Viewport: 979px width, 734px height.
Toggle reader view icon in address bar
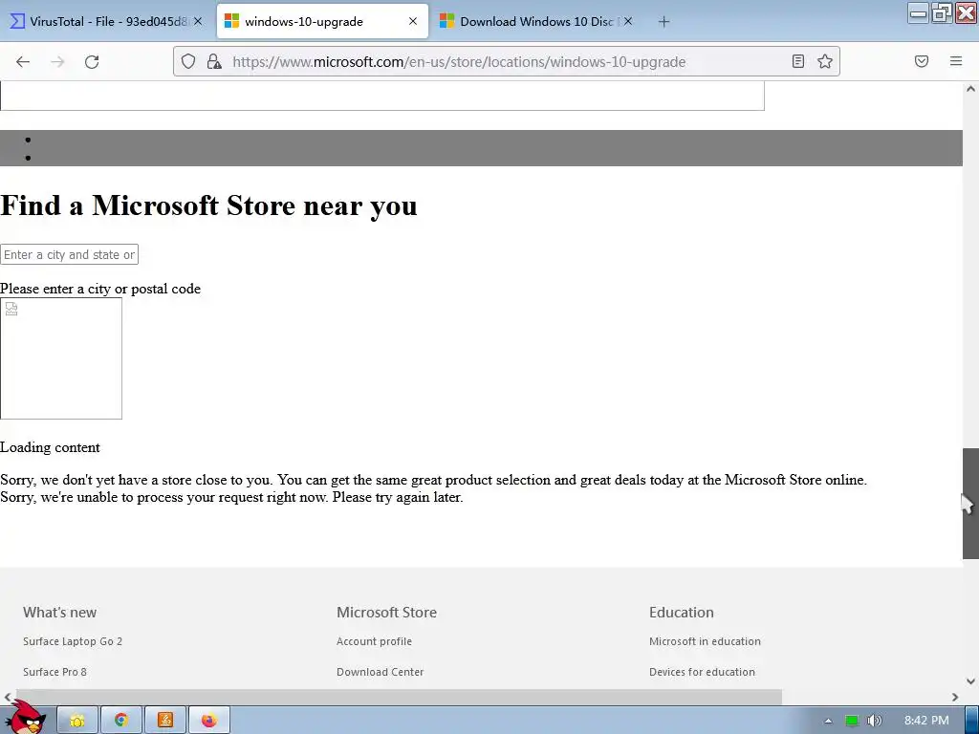798,61
